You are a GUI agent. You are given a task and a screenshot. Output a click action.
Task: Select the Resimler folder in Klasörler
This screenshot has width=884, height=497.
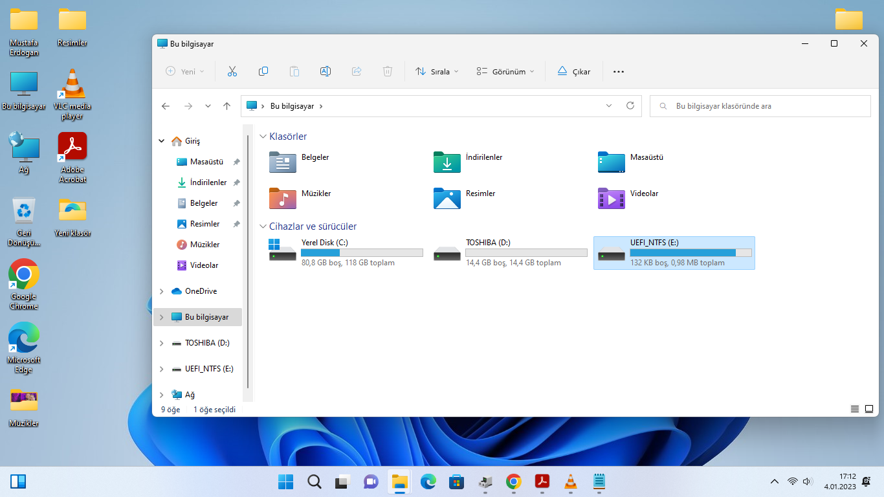pos(447,198)
